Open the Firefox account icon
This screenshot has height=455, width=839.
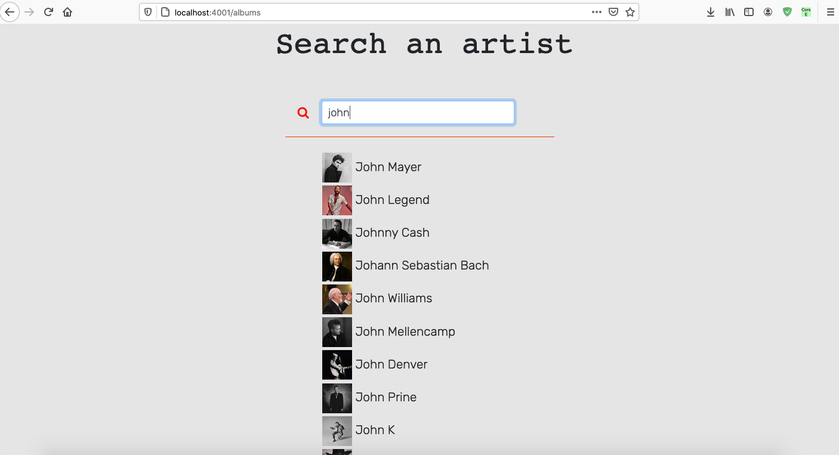(768, 12)
